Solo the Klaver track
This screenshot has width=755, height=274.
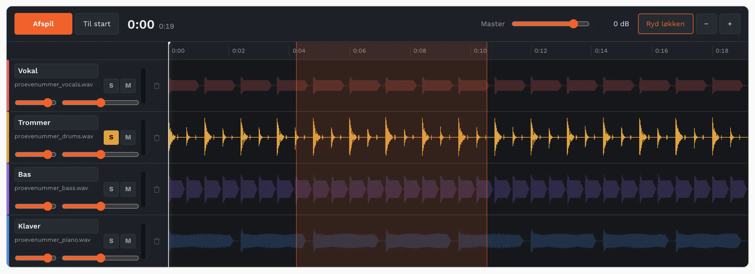(x=111, y=241)
